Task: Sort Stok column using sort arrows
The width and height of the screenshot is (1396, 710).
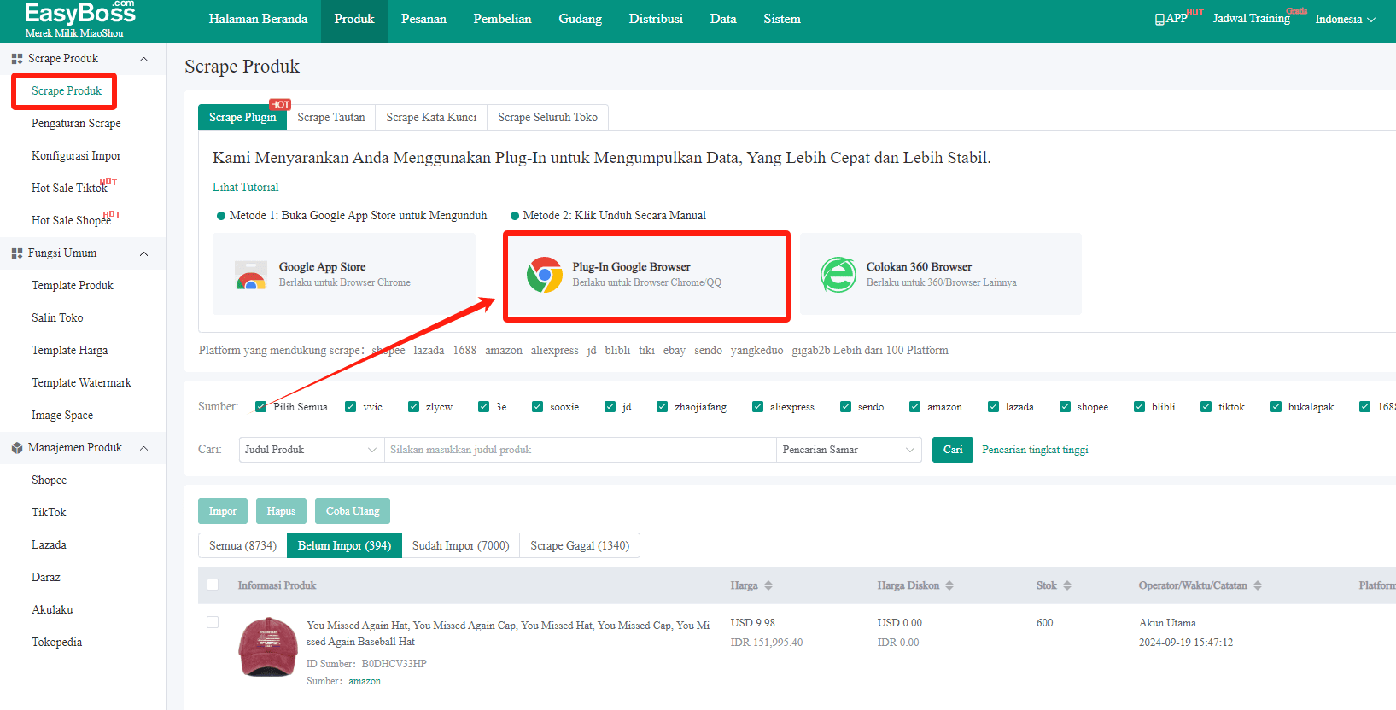Action: point(1067,585)
